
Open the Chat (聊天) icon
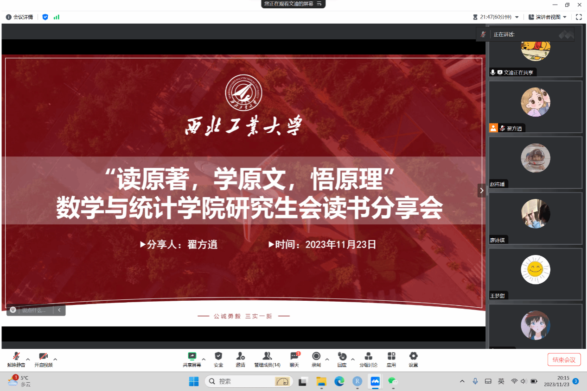click(294, 356)
